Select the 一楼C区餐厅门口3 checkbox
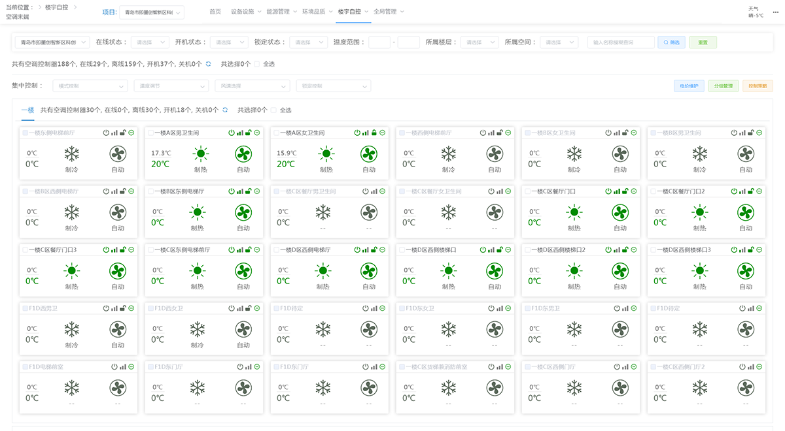This screenshot has width=785, height=431. coord(26,250)
